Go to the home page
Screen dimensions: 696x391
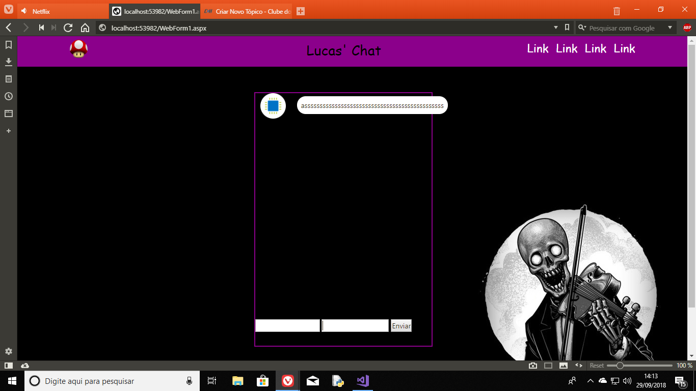pos(85,27)
